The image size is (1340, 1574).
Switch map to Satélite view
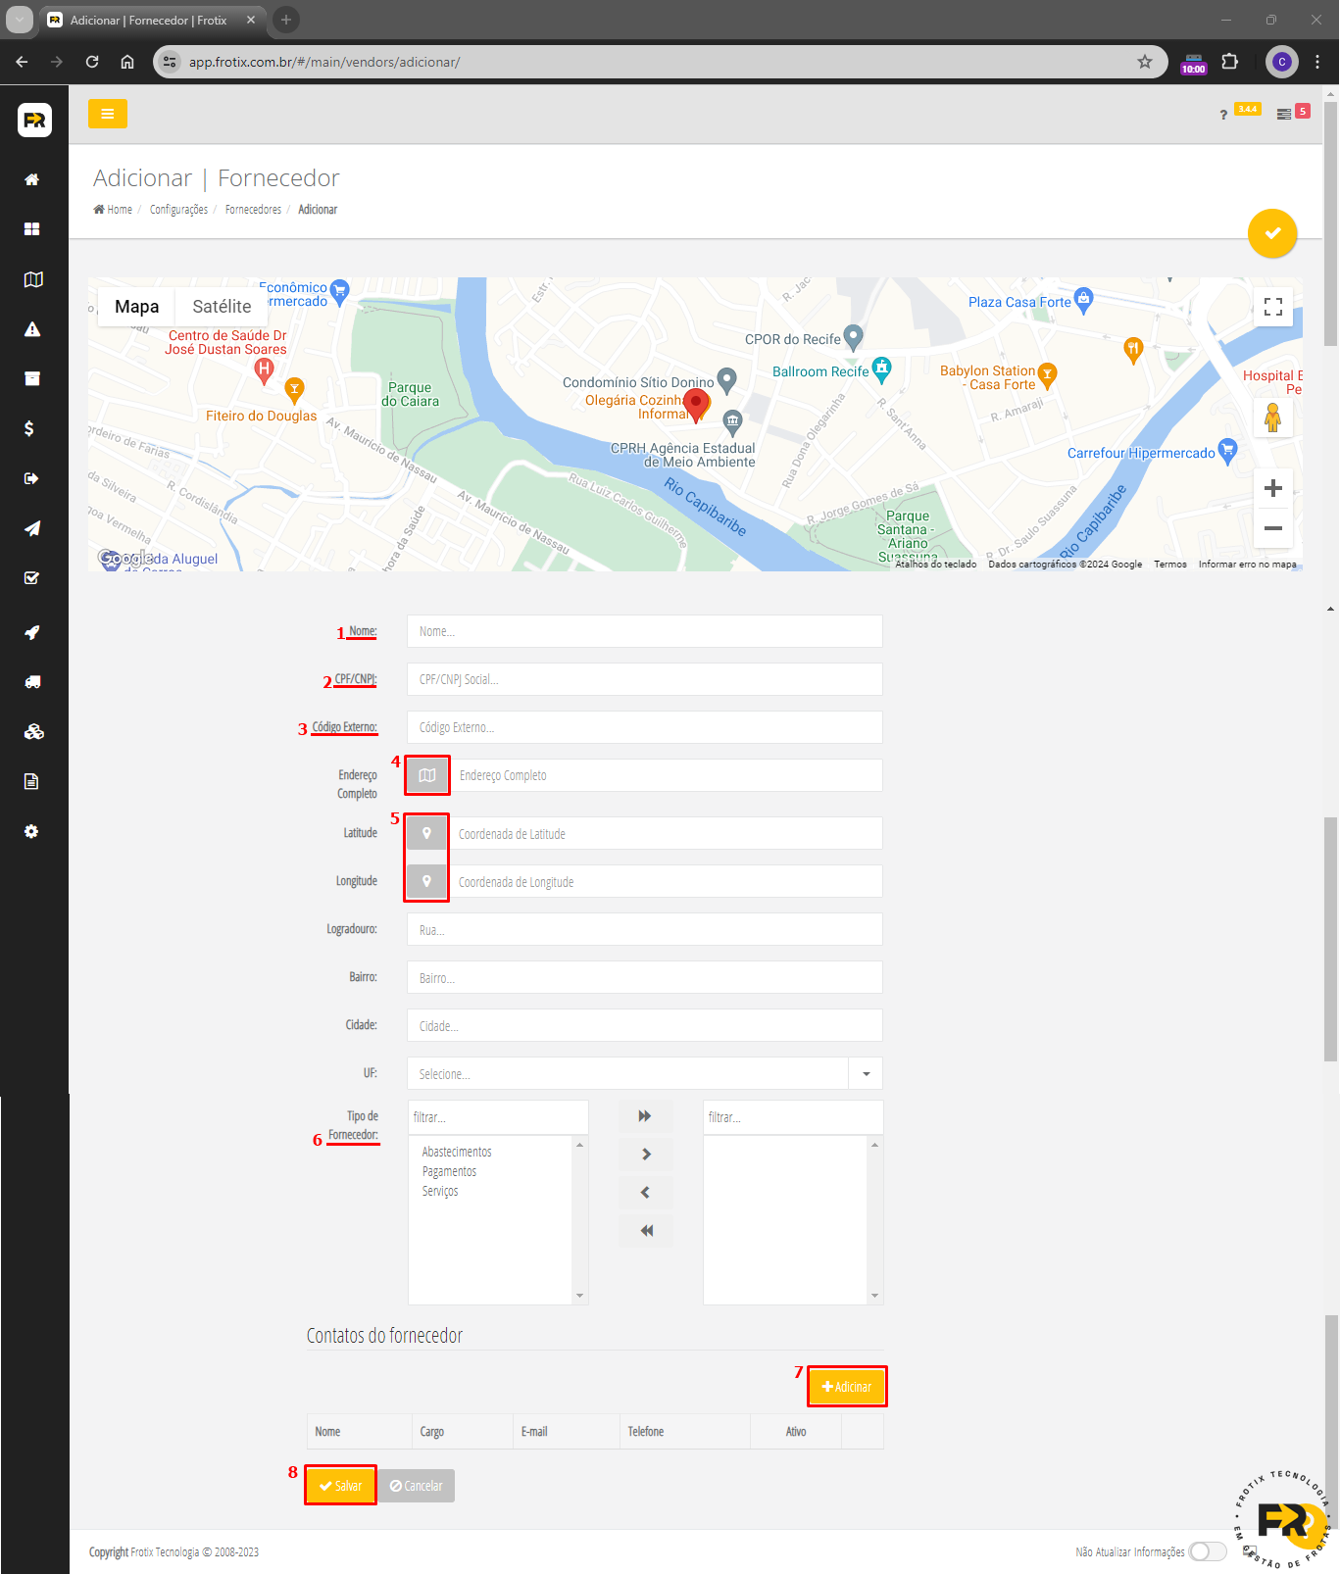[222, 307]
